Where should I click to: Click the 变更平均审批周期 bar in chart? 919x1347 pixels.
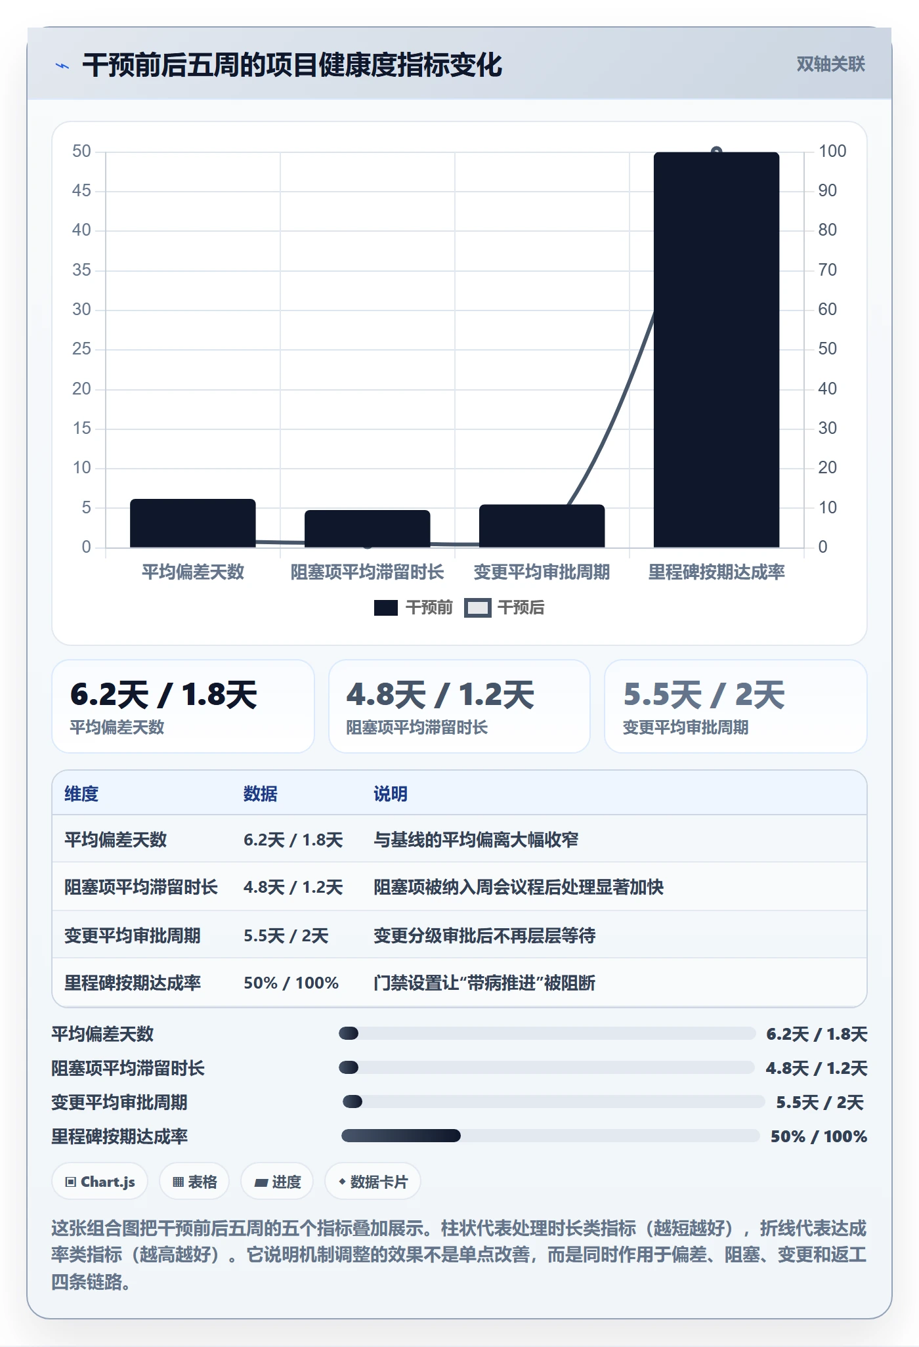[542, 526]
